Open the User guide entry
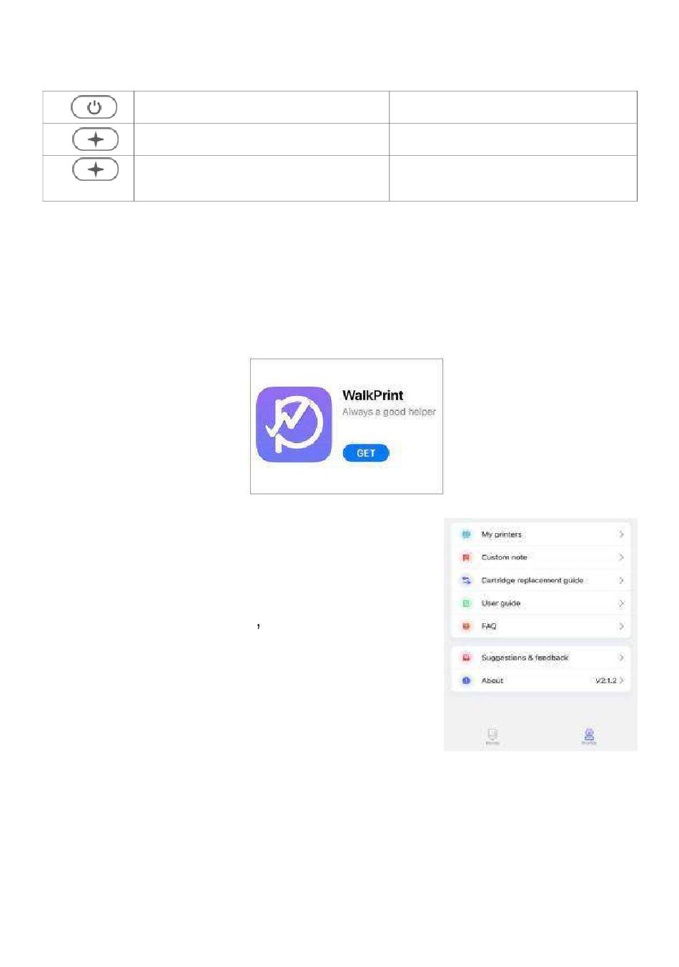The width and height of the screenshot is (679, 967). (x=541, y=603)
